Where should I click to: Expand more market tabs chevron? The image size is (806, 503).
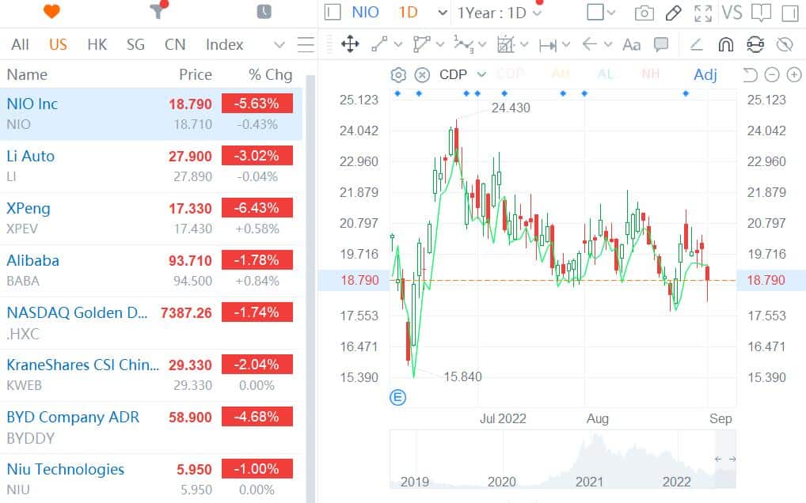279,45
